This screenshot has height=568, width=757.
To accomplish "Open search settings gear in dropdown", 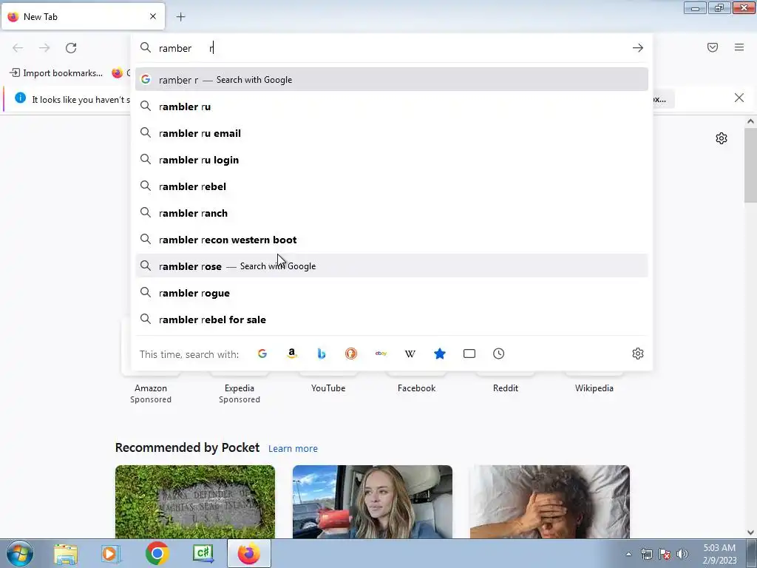I will tap(638, 354).
